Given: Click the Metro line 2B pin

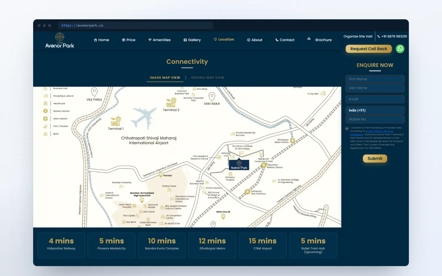Looking at the screenshot, I should [223, 217].
